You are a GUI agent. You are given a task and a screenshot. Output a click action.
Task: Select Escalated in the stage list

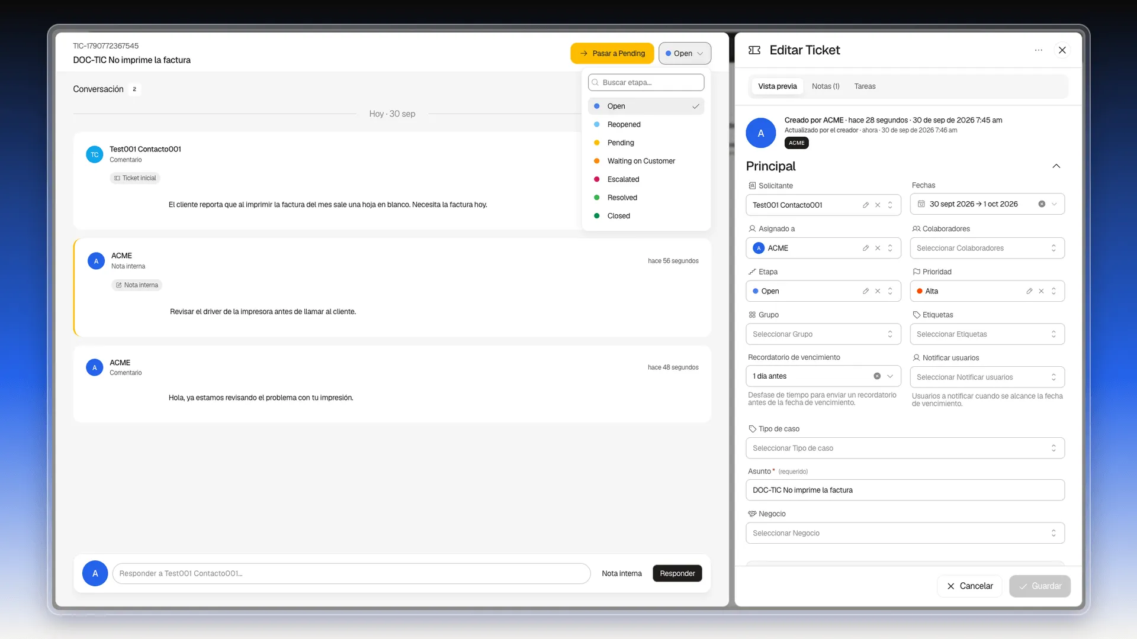(x=645, y=179)
